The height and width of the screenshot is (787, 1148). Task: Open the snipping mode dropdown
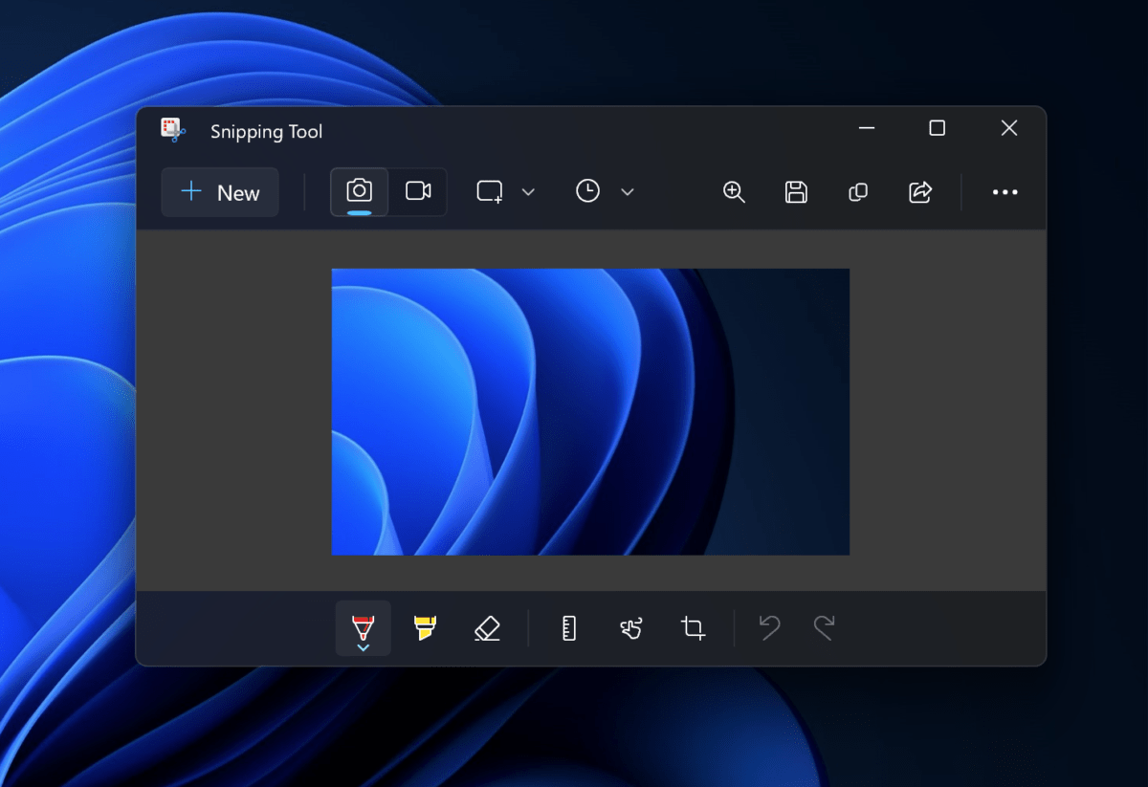click(x=528, y=191)
